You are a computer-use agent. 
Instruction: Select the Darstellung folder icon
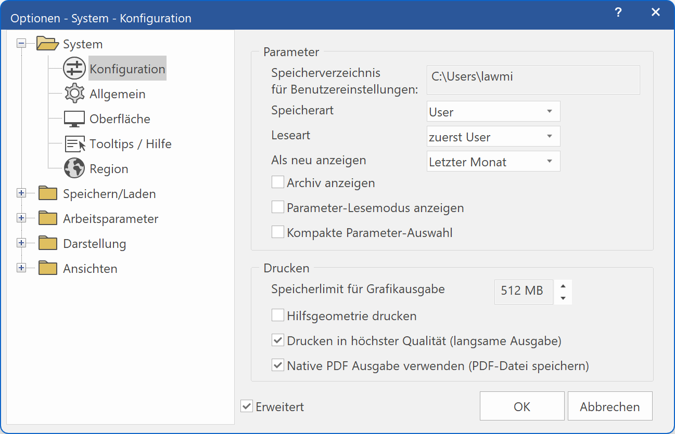coord(47,243)
